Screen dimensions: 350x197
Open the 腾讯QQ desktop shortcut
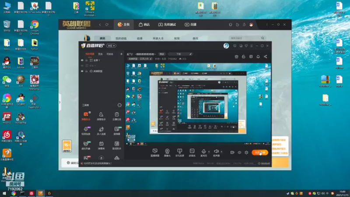[7, 63]
